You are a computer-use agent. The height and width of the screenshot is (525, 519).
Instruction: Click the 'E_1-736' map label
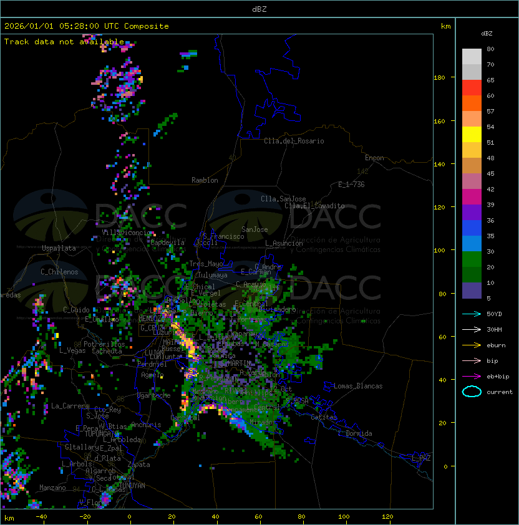click(351, 185)
